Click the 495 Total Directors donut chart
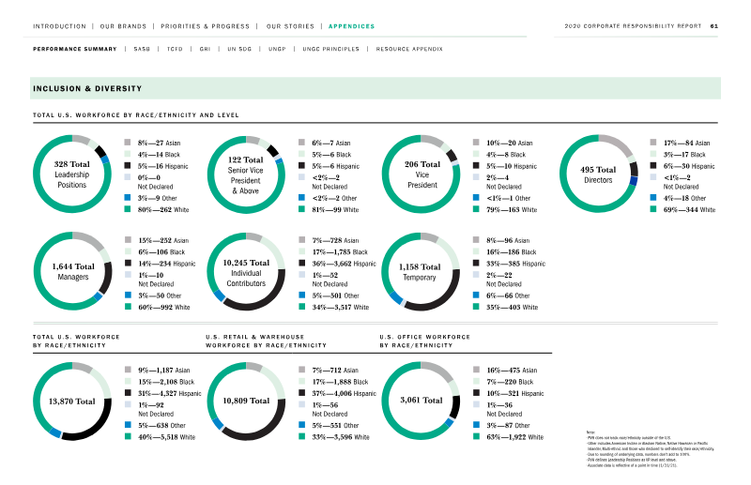Screen dimensions: 751x485 [x=599, y=174]
